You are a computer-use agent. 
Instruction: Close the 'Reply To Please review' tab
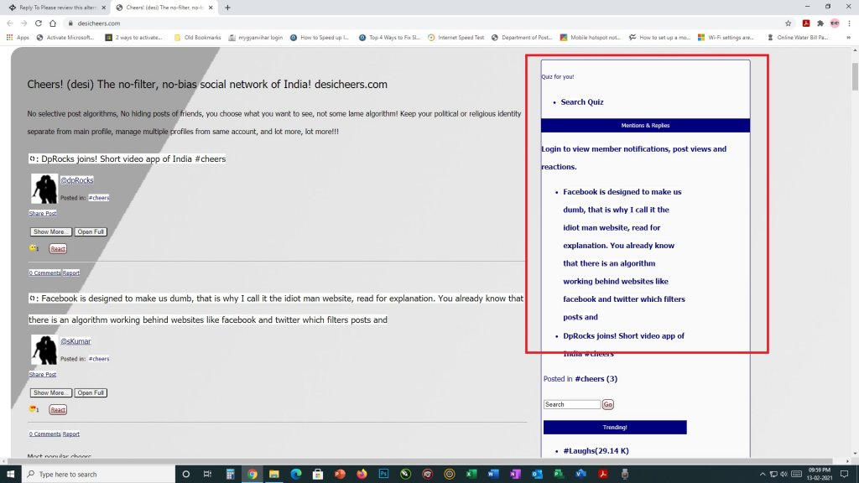[103, 8]
